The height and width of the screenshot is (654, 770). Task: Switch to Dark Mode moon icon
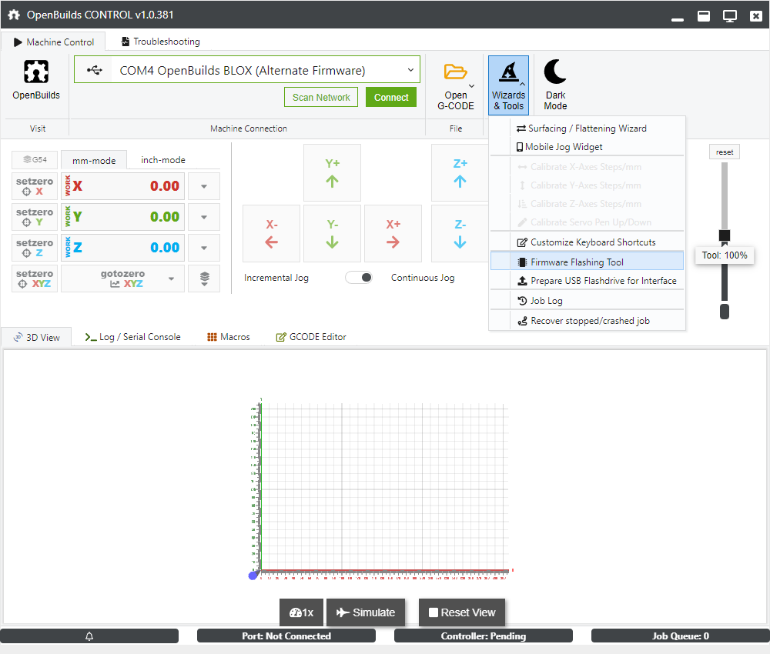(555, 72)
